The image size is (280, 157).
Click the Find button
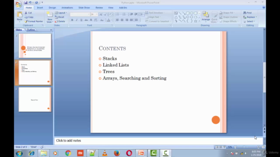(x=248, y=13)
